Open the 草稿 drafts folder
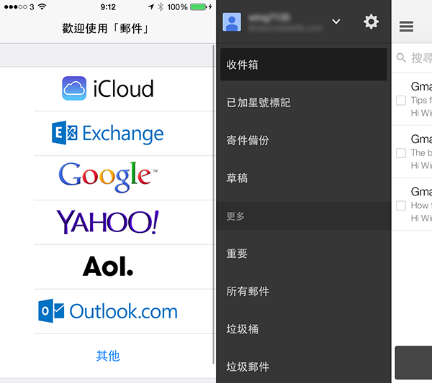Viewport: 432px width, 383px height. (x=303, y=178)
